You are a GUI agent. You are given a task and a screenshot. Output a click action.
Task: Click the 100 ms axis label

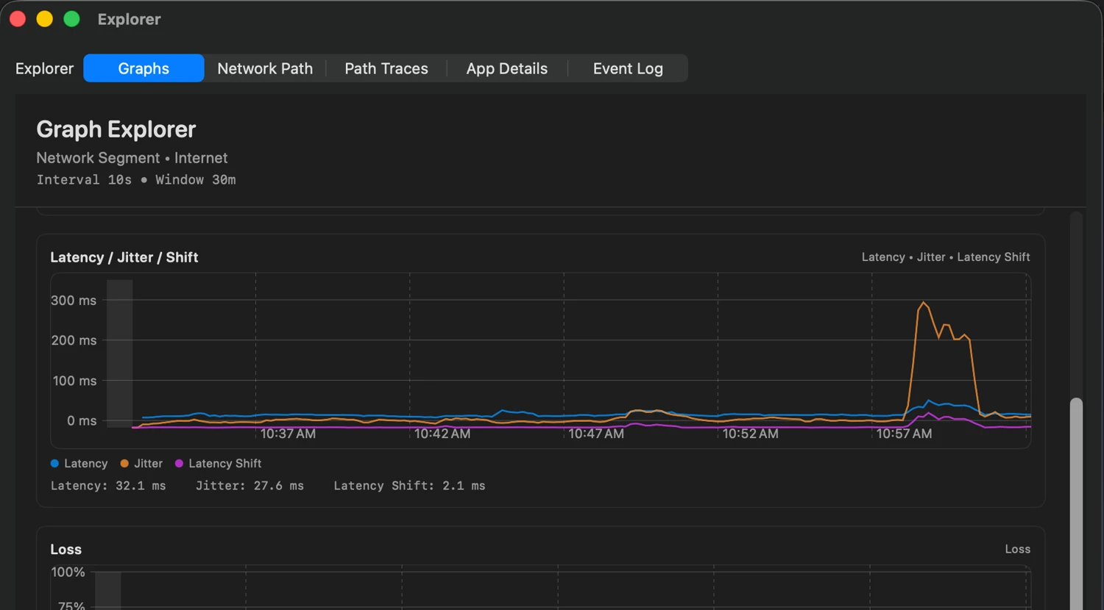[74, 381]
